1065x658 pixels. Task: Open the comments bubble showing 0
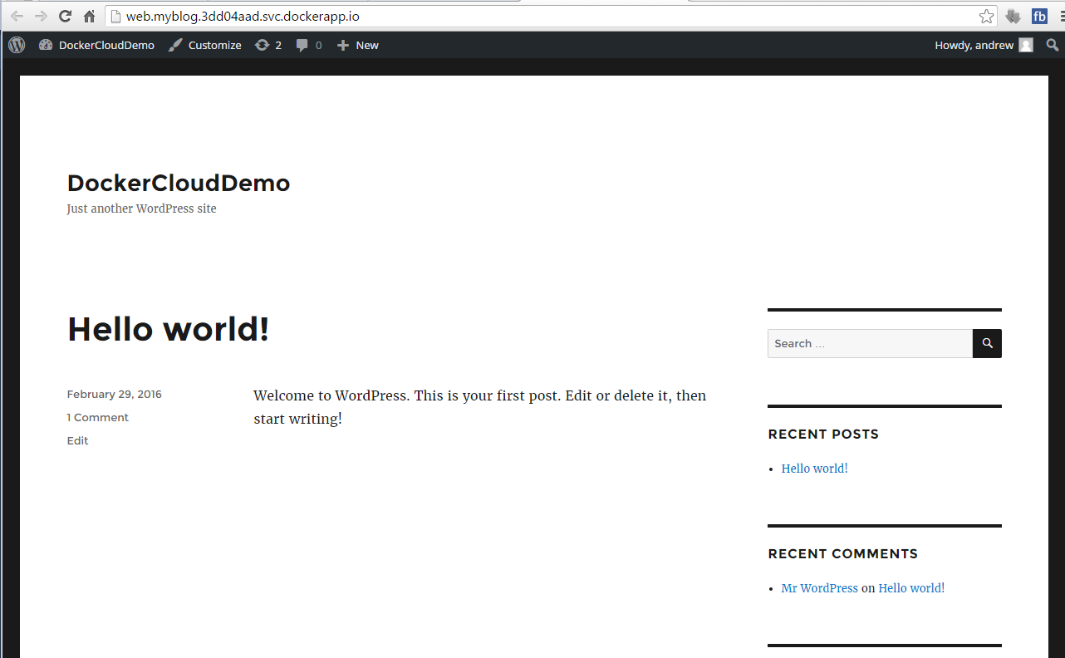(308, 45)
